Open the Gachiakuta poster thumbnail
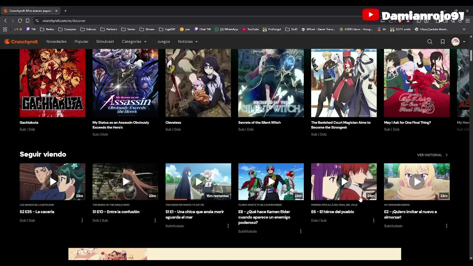The image size is (473, 266). tap(52, 83)
